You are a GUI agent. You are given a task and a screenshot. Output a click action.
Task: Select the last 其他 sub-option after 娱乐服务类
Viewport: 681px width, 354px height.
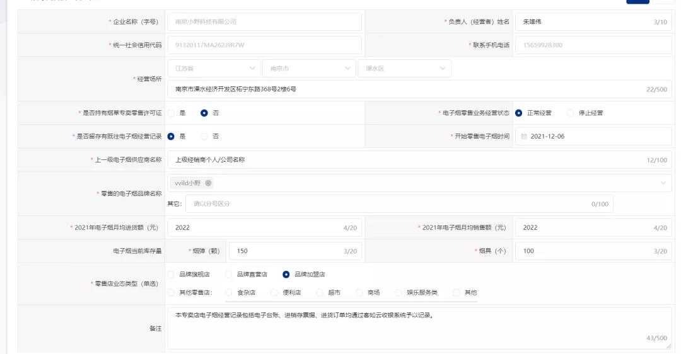point(456,292)
